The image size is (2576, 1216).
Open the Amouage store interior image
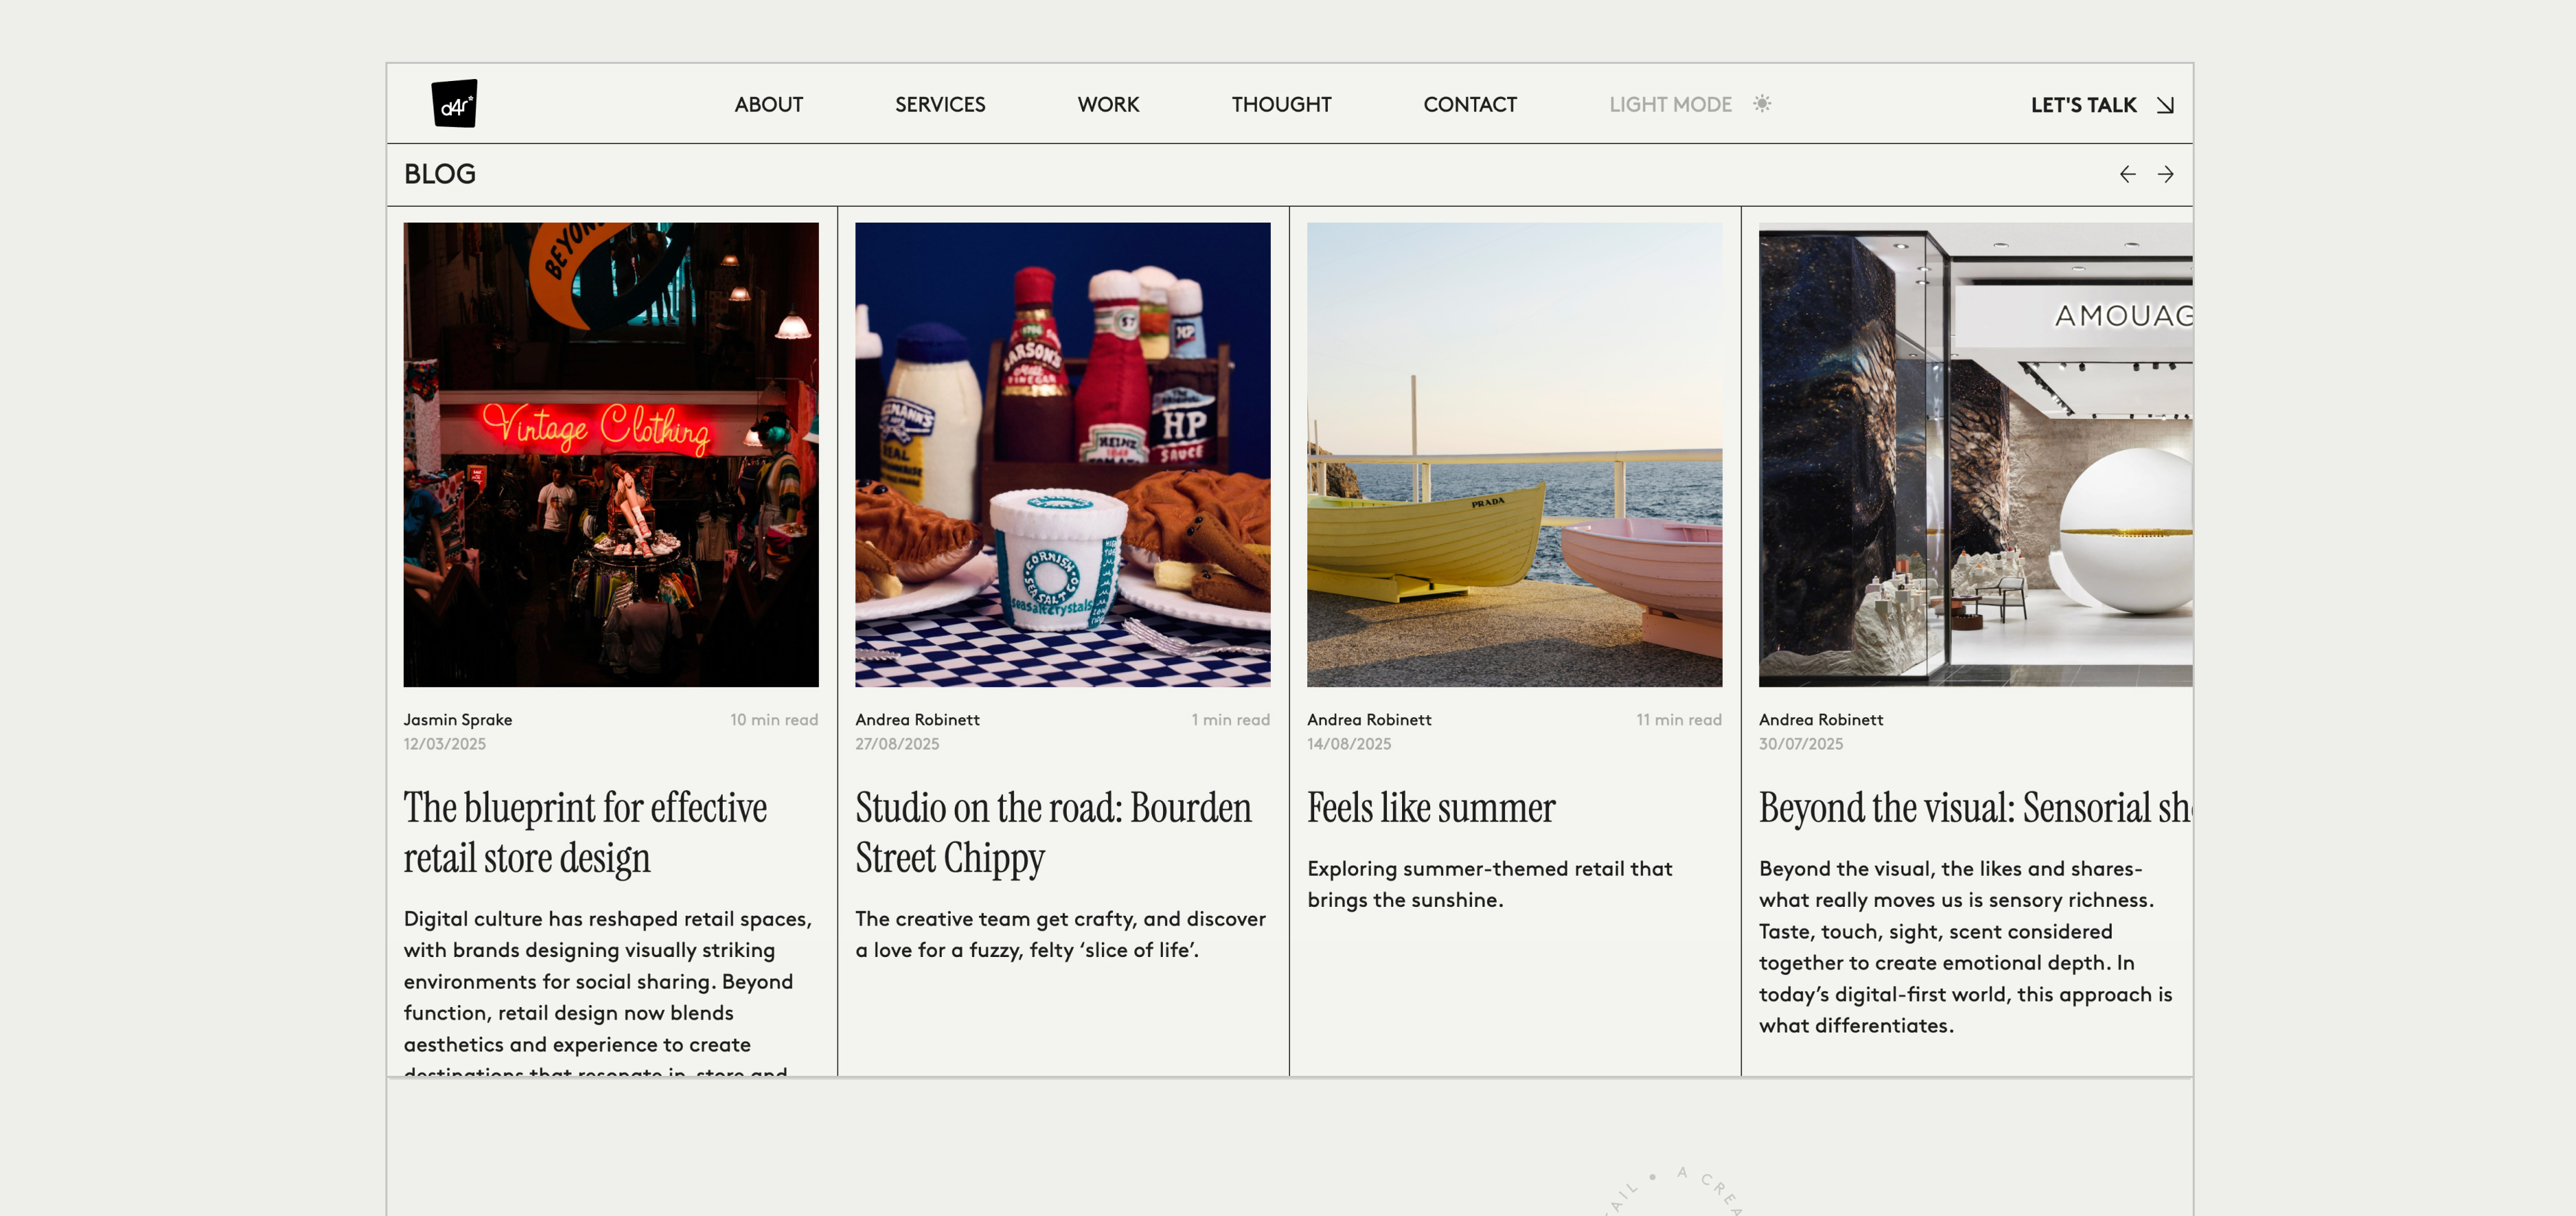1975,454
